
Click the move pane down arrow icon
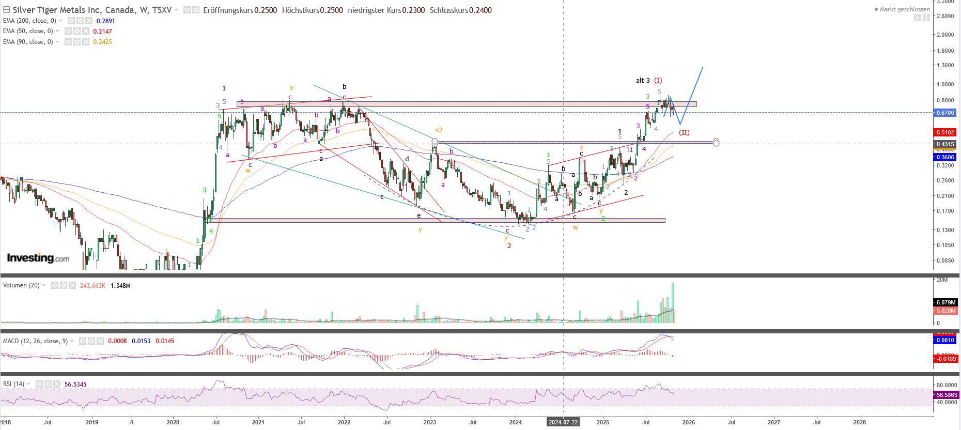pos(918,18)
